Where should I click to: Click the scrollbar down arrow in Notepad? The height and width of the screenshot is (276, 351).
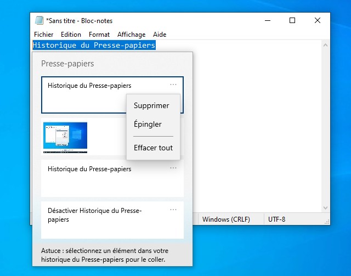click(325, 208)
